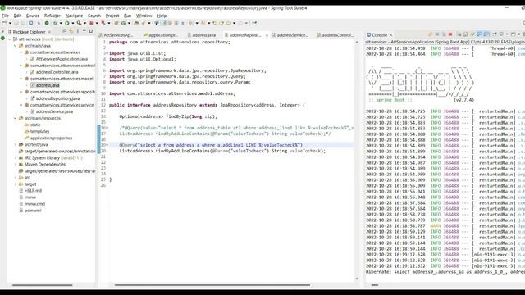Toggle code folding at line 3 imports
525x295 pixels.
107,53
